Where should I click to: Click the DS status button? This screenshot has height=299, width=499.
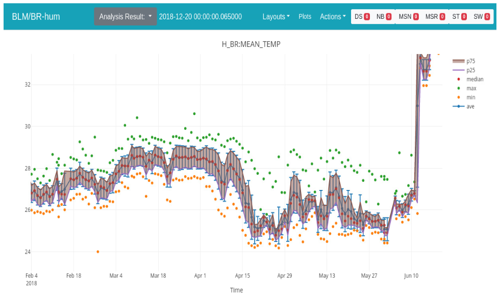362,16
